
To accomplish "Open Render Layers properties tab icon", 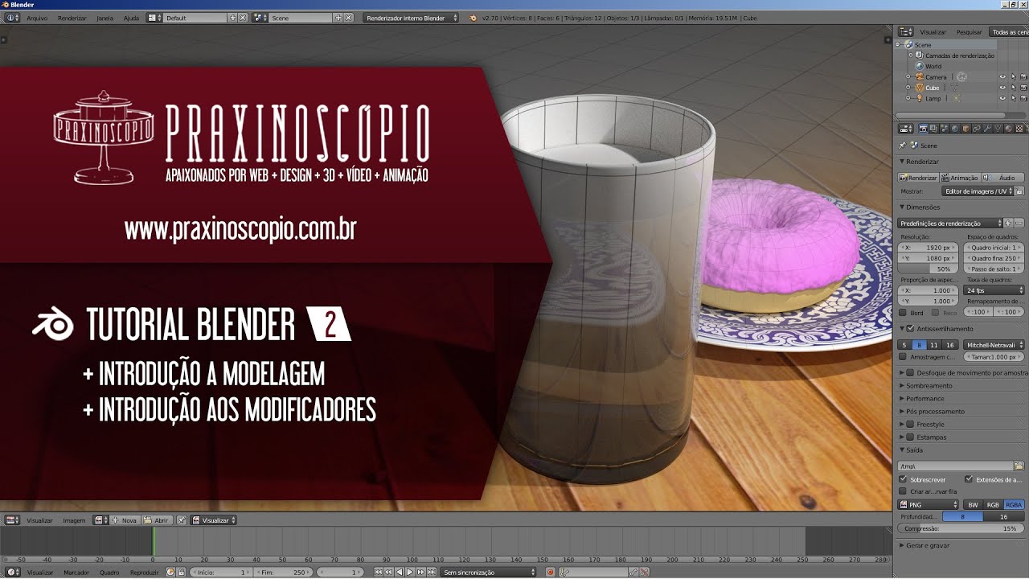I will pyautogui.click(x=934, y=129).
